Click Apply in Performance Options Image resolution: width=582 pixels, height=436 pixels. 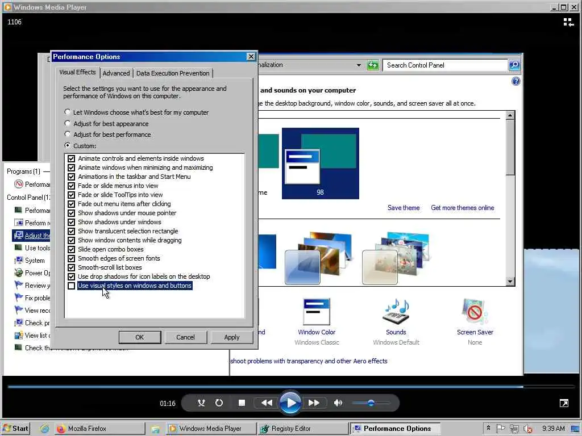click(x=232, y=337)
